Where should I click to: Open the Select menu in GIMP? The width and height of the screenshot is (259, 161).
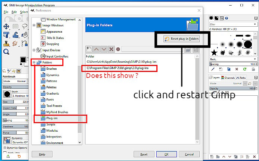(x=24, y=12)
